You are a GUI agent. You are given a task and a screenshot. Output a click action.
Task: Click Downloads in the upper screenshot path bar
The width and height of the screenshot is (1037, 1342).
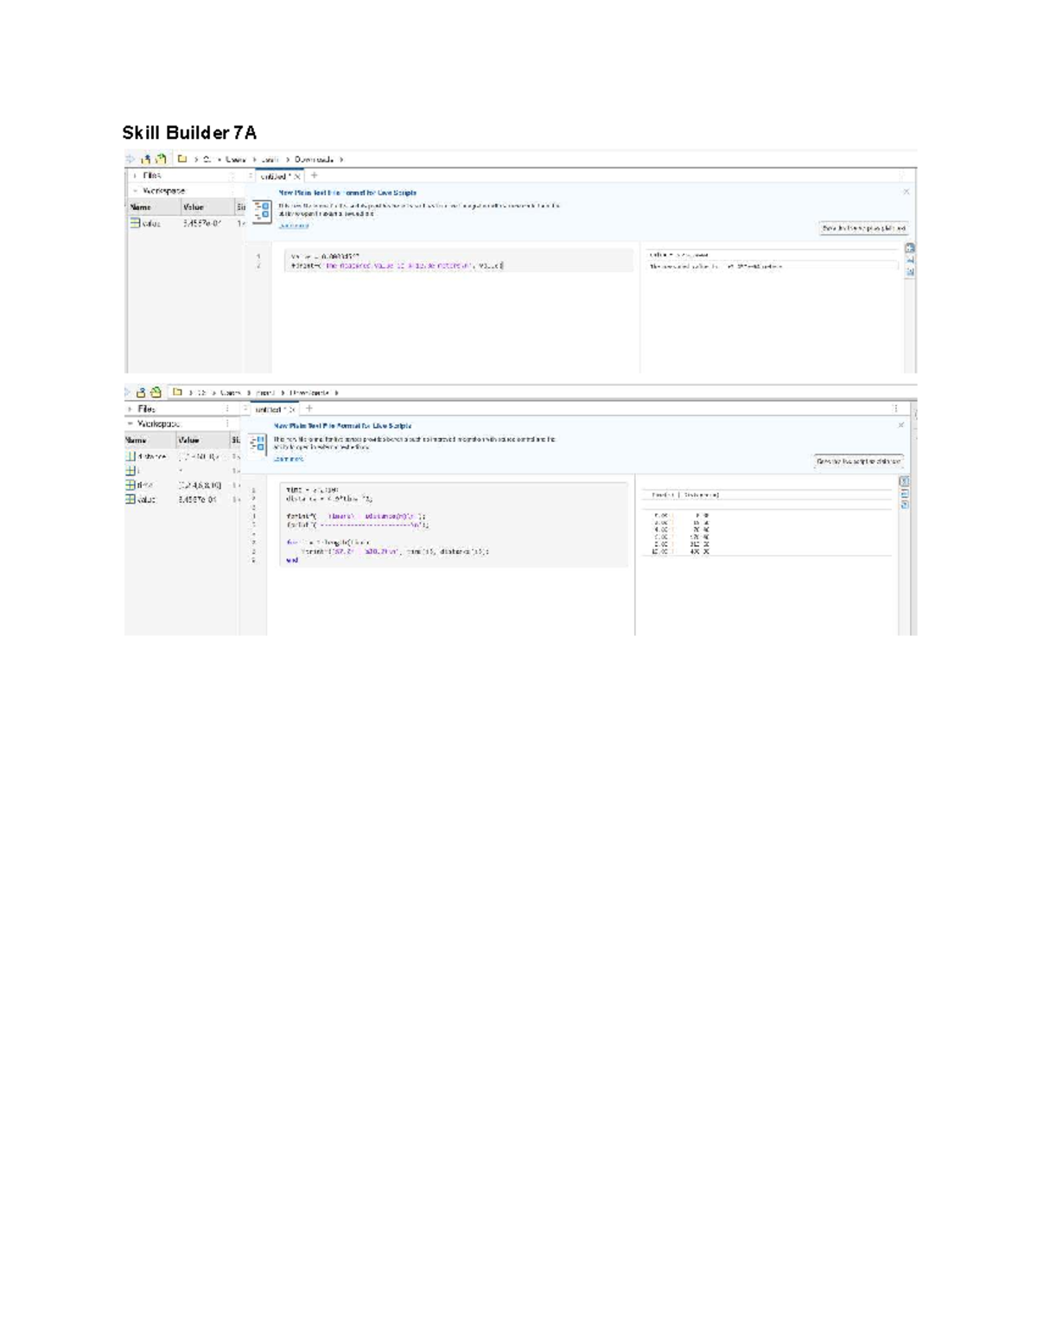point(314,160)
